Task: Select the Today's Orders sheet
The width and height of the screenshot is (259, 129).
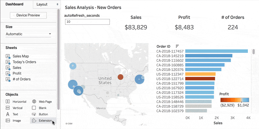Action: [x=24, y=62]
